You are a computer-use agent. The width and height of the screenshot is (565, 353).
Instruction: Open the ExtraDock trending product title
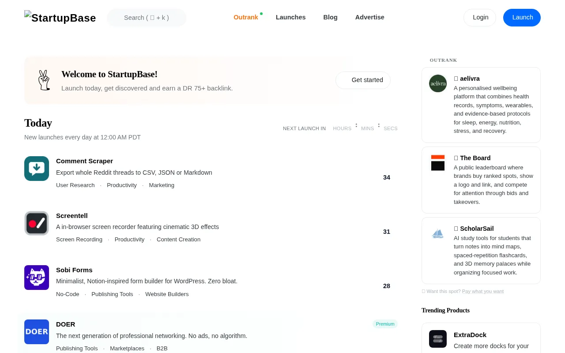point(470,335)
